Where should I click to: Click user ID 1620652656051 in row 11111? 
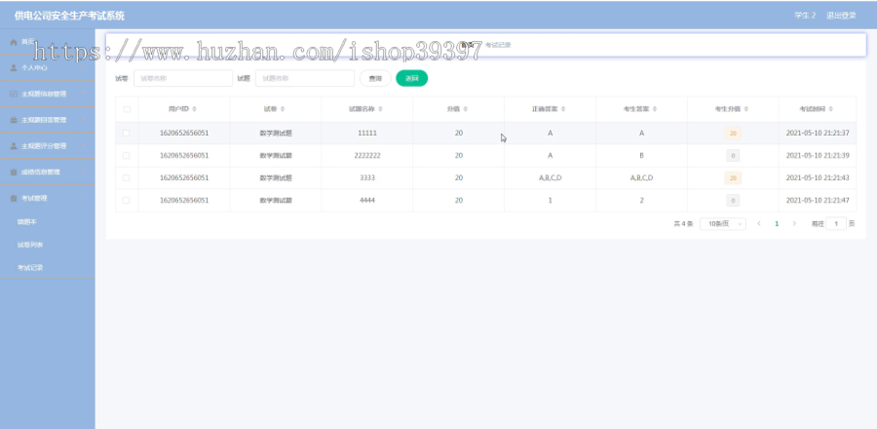[184, 134]
